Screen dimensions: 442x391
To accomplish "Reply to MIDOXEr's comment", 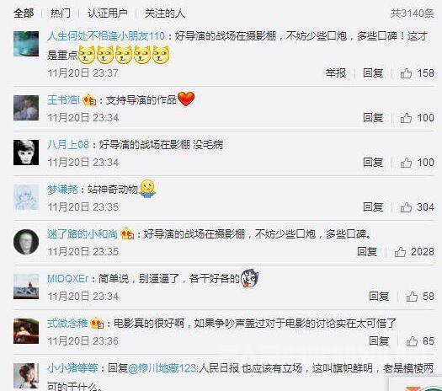I will [379, 297].
